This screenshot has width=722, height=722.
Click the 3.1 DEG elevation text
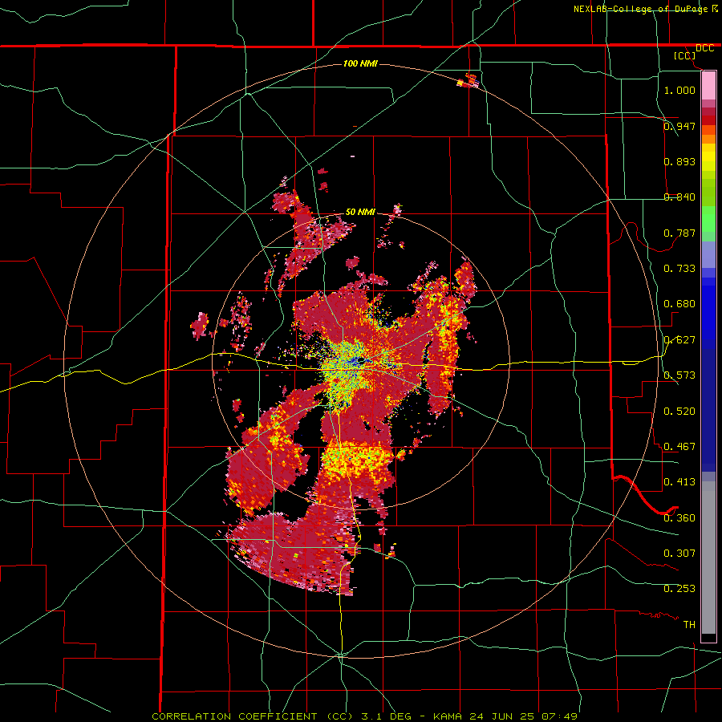[x=387, y=716]
